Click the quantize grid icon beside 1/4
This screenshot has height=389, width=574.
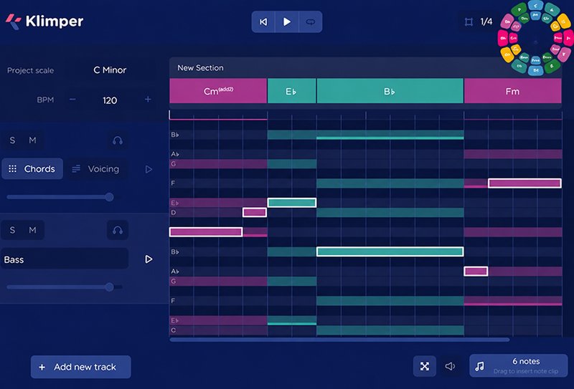coord(469,22)
